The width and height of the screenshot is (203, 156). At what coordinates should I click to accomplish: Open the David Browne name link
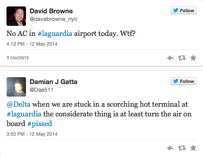(51, 11)
